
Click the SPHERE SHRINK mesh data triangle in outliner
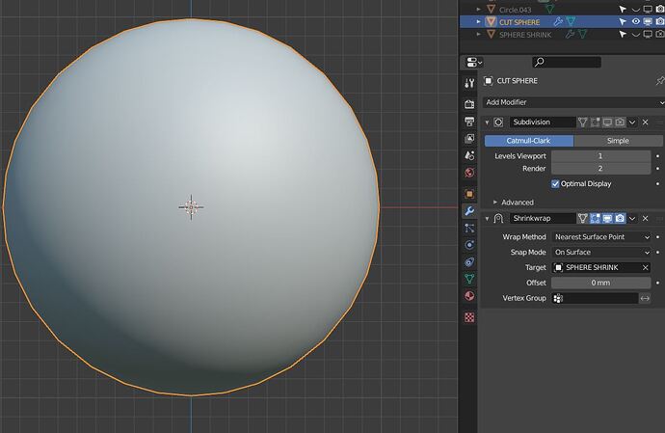tap(583, 34)
